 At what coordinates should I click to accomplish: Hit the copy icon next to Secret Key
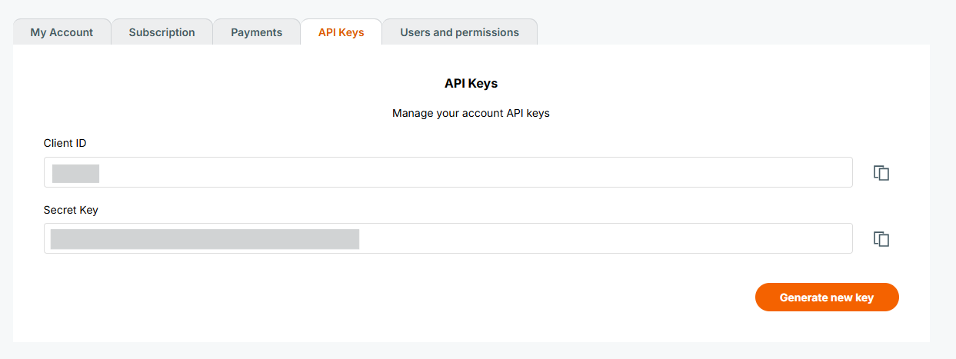click(881, 239)
